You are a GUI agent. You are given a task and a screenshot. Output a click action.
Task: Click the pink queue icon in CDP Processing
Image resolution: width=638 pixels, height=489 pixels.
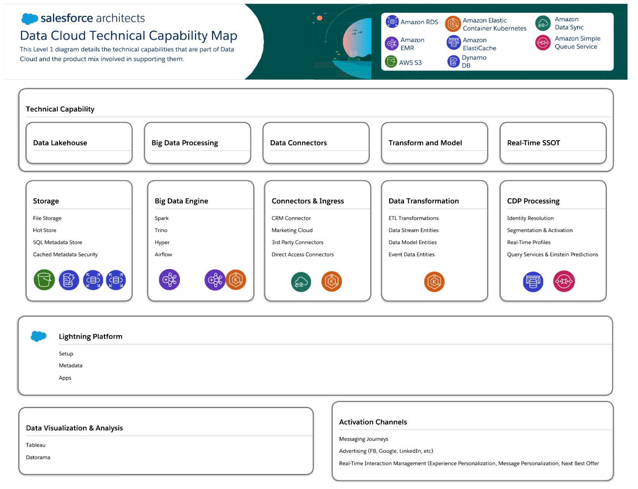(564, 281)
